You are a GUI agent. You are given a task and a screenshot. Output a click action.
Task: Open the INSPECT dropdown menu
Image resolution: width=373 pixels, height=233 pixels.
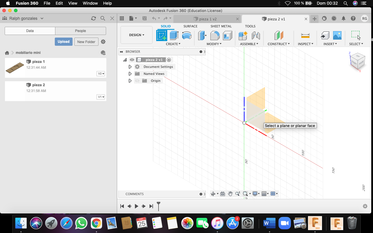click(305, 44)
